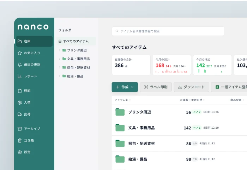The width and height of the screenshot is (247, 170).
Task: Click the ダウンロード button
Action: (191, 87)
